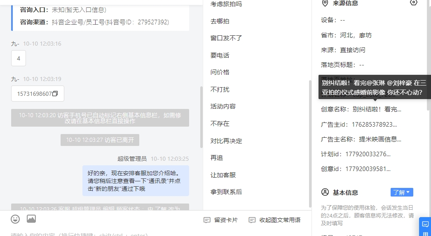This screenshot has height=236, width=431.
Task: Click the 落地页标题 row
Action: pos(342,65)
